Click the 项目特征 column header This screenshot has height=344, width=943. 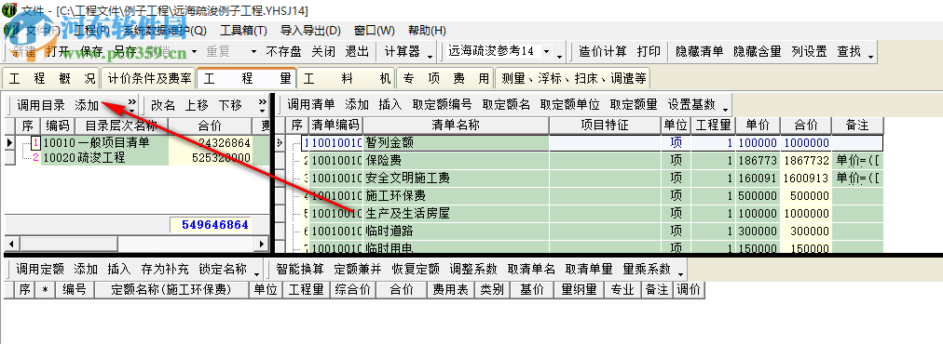605,125
